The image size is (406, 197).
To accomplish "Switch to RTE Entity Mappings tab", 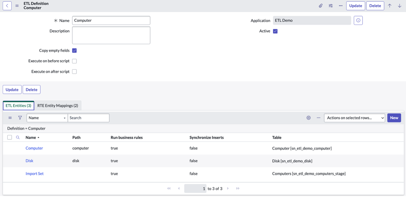I will pos(58,106).
